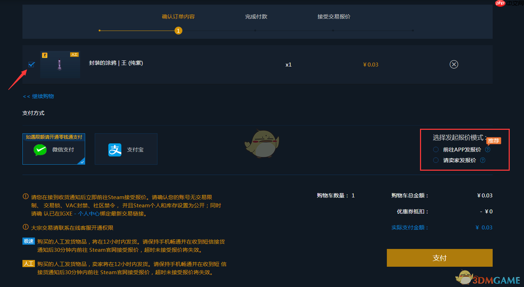Click the info icon before the Steam notice

(25, 197)
